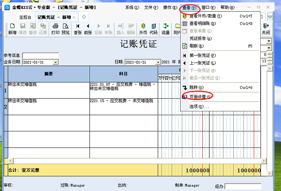Select 页面设置 in the 查看 menu
The width and height of the screenshot is (281, 191).
point(200,97)
